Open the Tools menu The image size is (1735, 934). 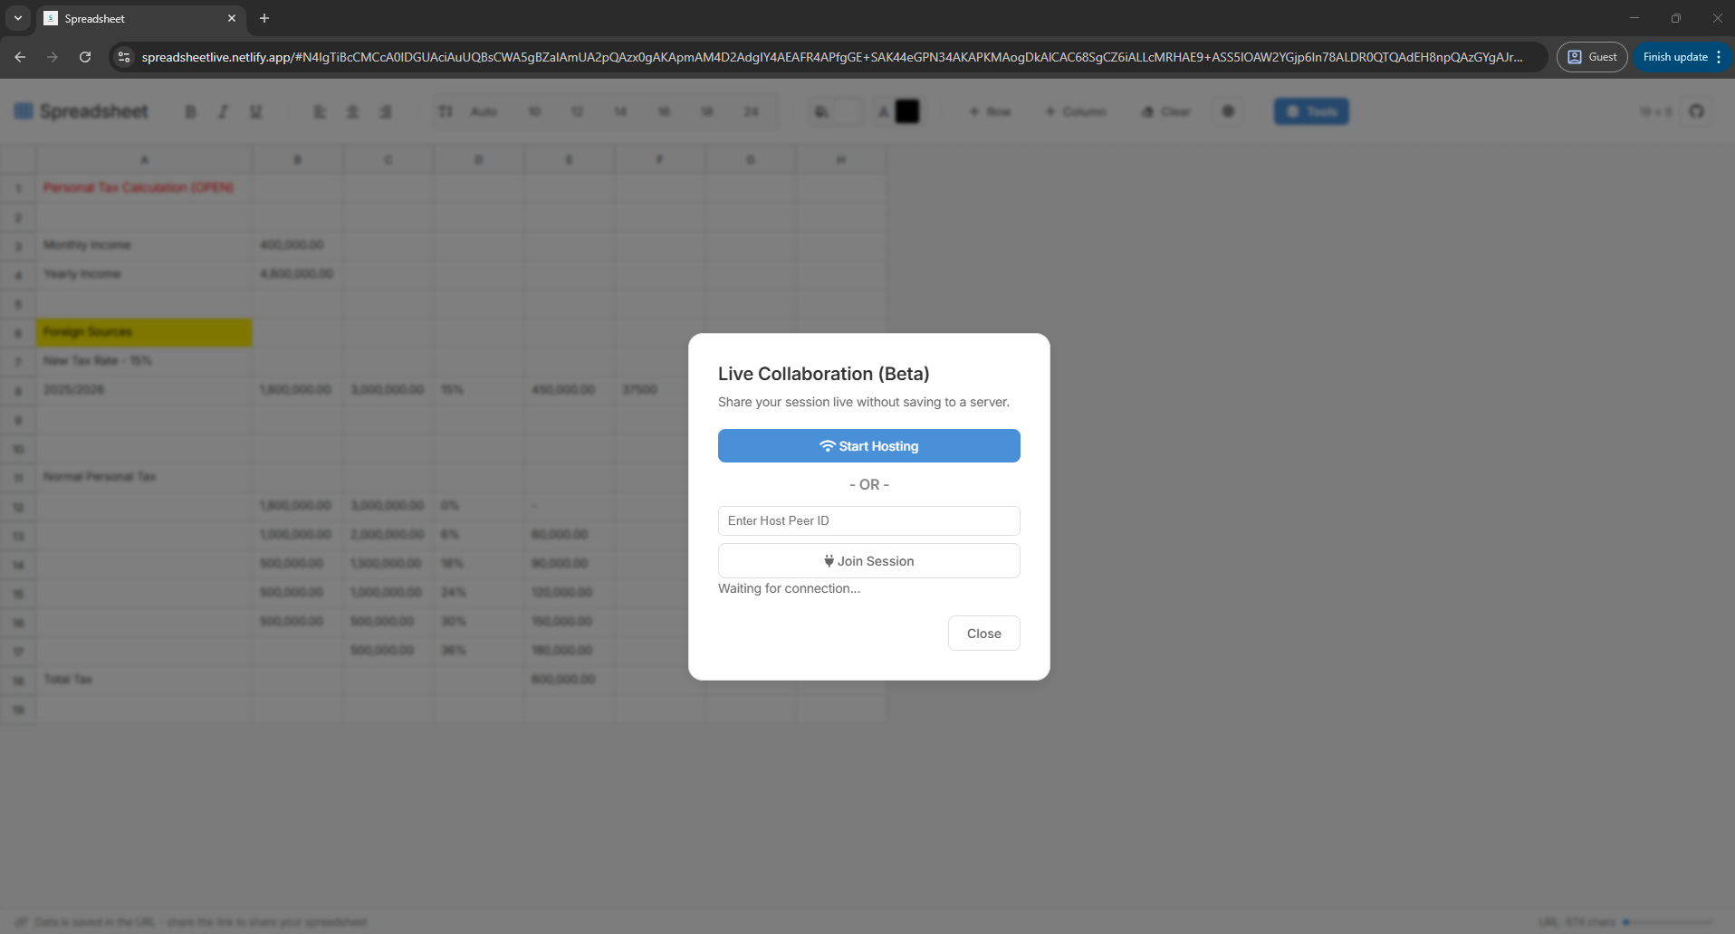click(1310, 110)
